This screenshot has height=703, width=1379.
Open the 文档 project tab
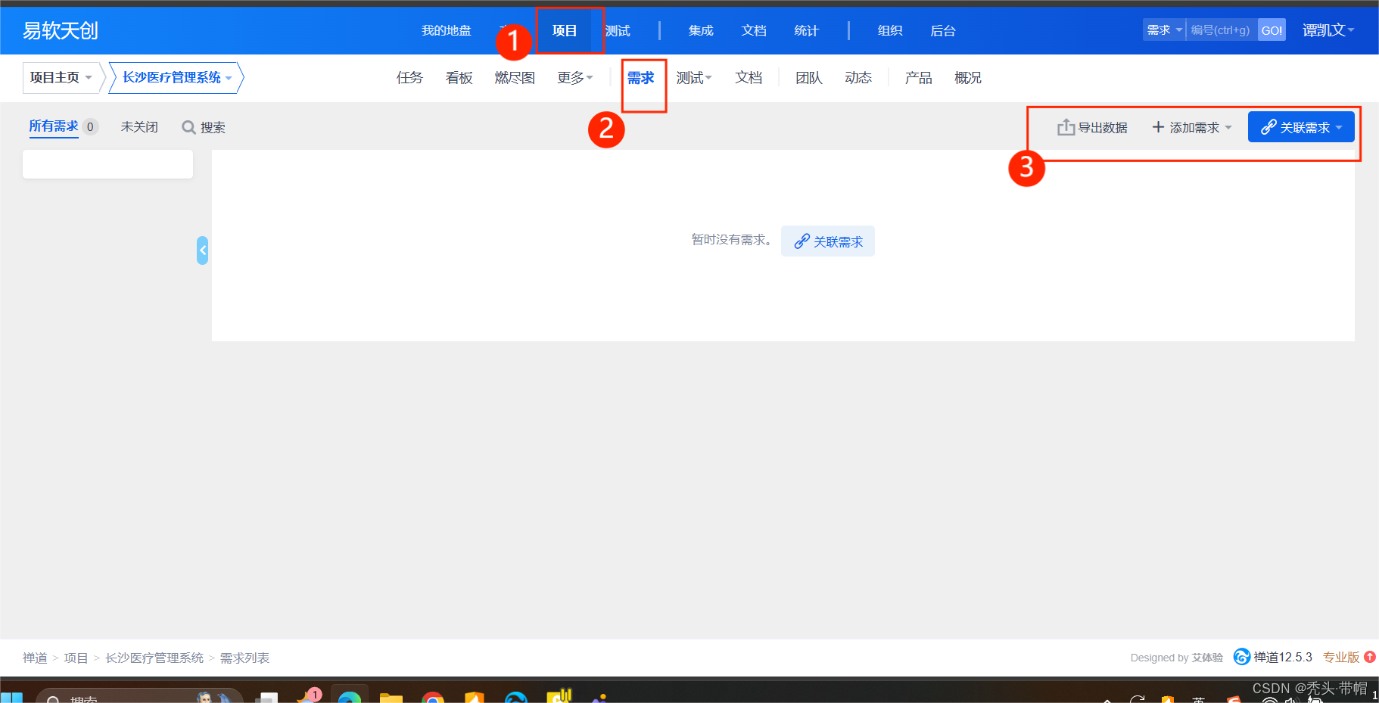pyautogui.click(x=749, y=78)
